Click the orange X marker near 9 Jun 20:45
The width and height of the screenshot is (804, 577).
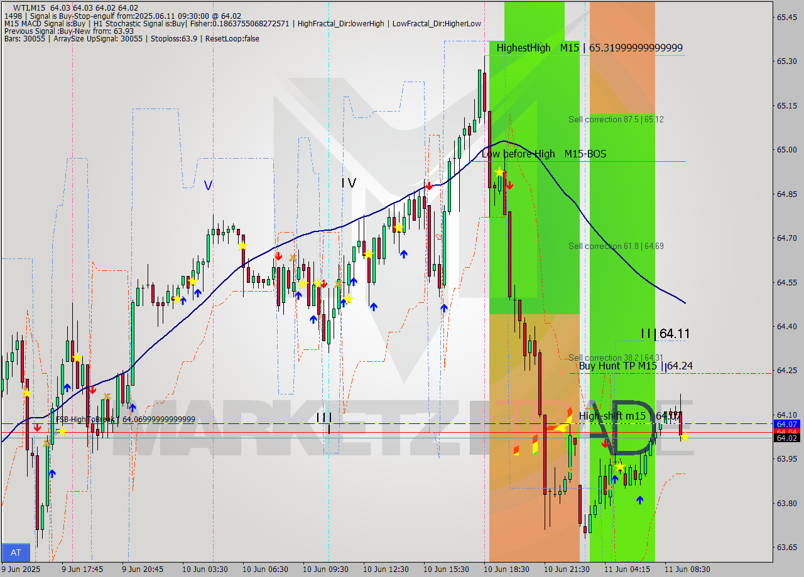pos(107,396)
